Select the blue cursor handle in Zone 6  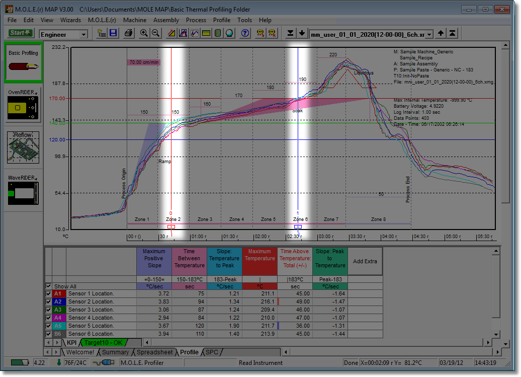pos(298,227)
